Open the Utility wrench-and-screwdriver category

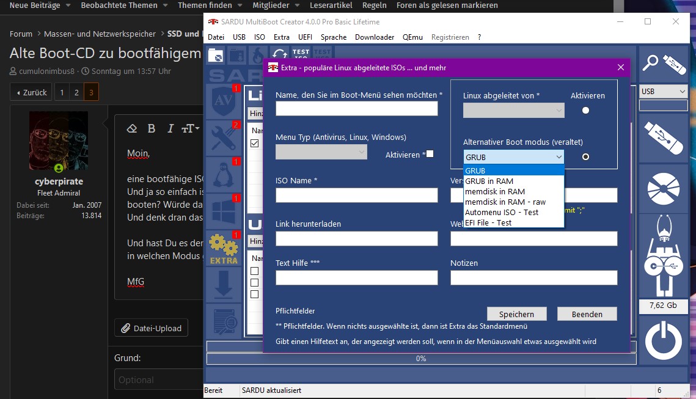(223, 137)
